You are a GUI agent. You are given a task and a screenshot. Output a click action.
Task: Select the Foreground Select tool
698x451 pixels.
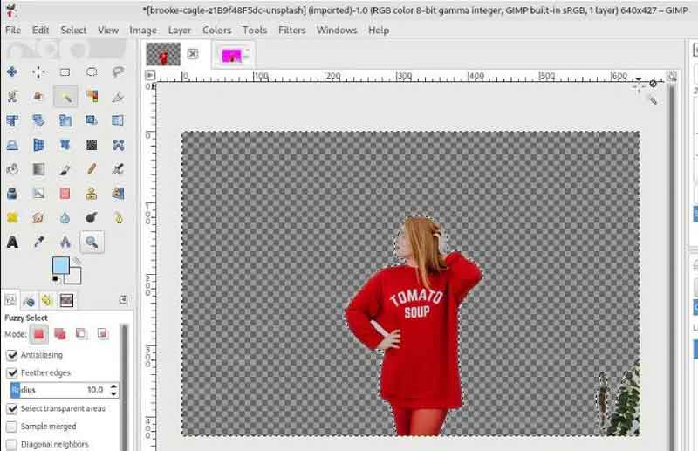pyautogui.click(x=38, y=96)
